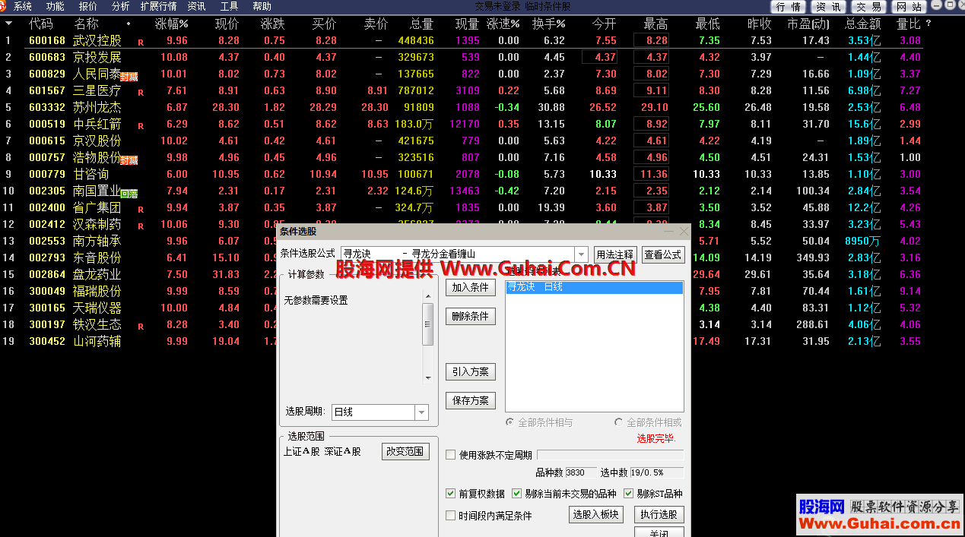Click the R marker beside 中兵红箭
Viewport: 965px width, 537px height.
tap(141, 126)
